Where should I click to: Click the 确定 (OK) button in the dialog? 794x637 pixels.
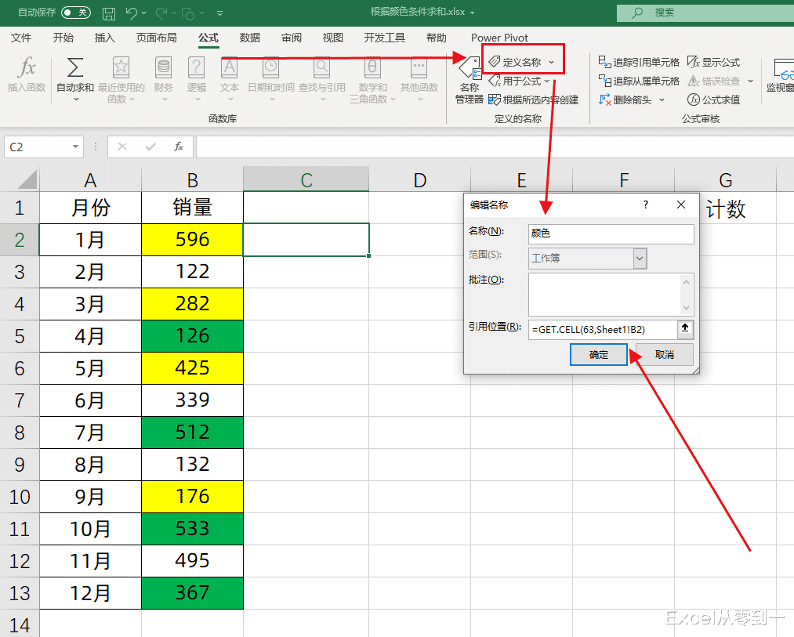(x=598, y=354)
